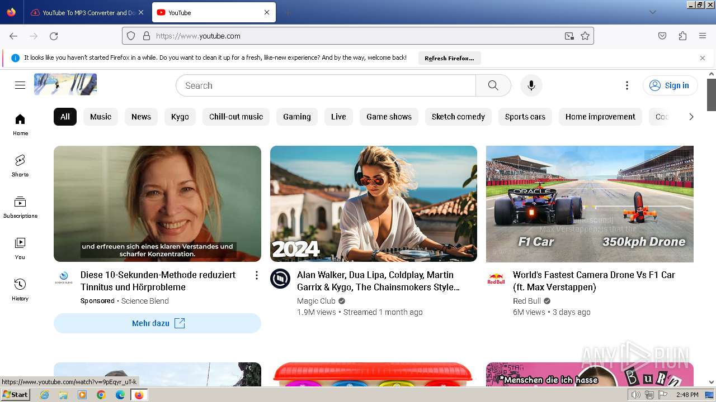Select the Game shows chip
The width and height of the screenshot is (716, 402).
(389, 117)
